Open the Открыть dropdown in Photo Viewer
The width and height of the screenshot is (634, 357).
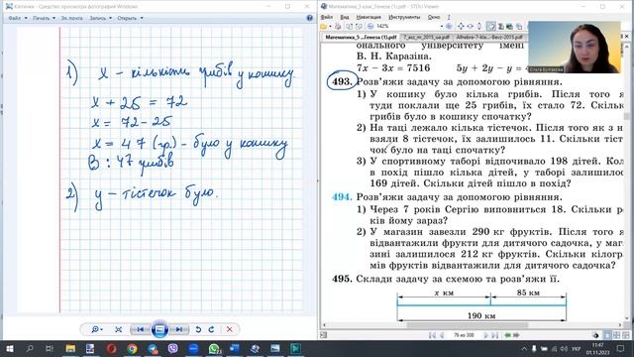130,18
